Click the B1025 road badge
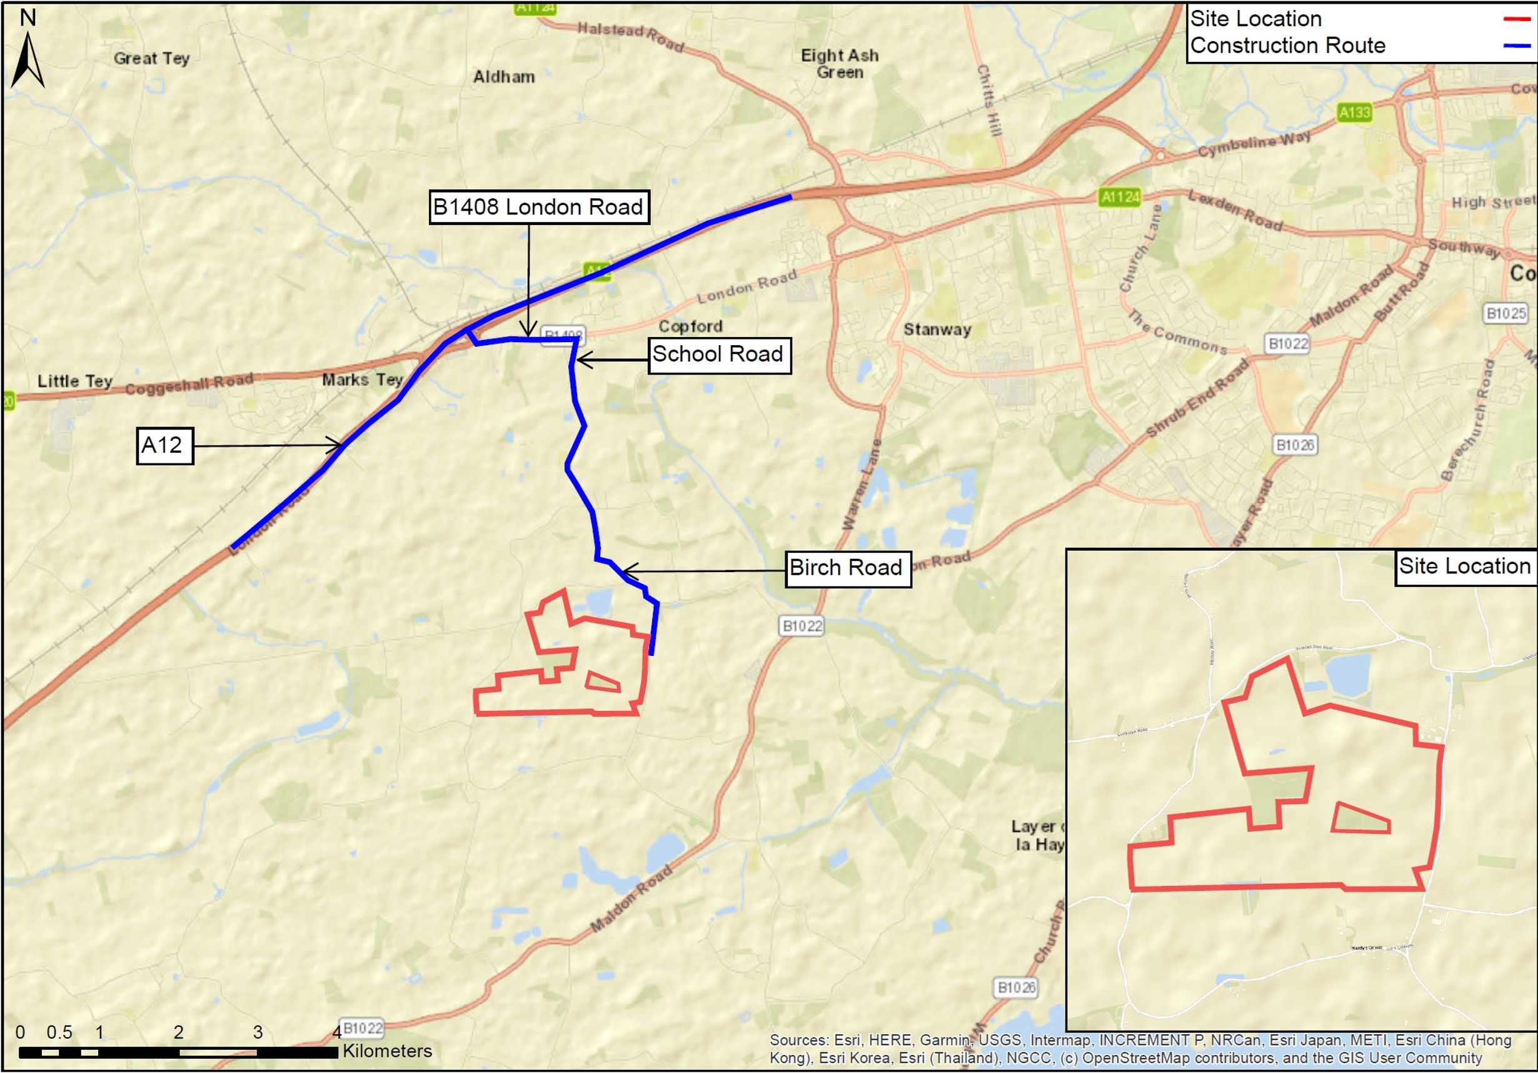The image size is (1538, 1073). [1505, 313]
